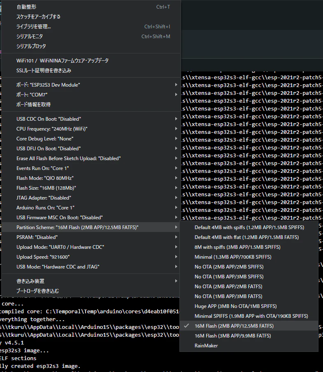The height and width of the screenshot is (372, 323).
Task: Select RainMaker partition scheme
Action: [249, 346]
